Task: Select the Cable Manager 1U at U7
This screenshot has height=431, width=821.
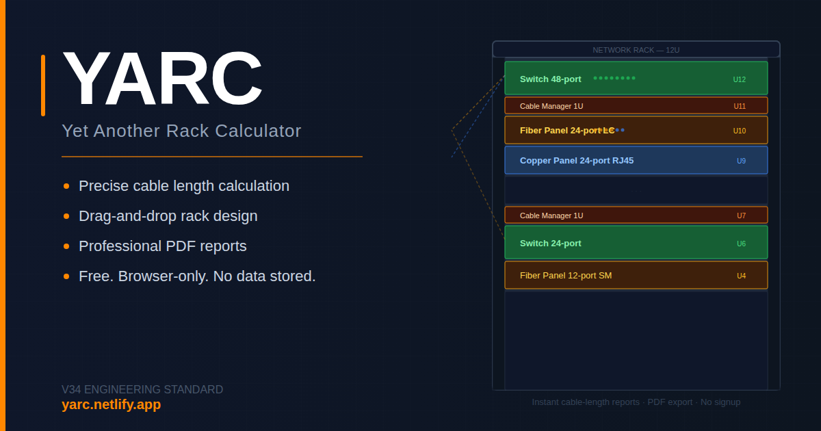Action: pyautogui.click(x=636, y=215)
